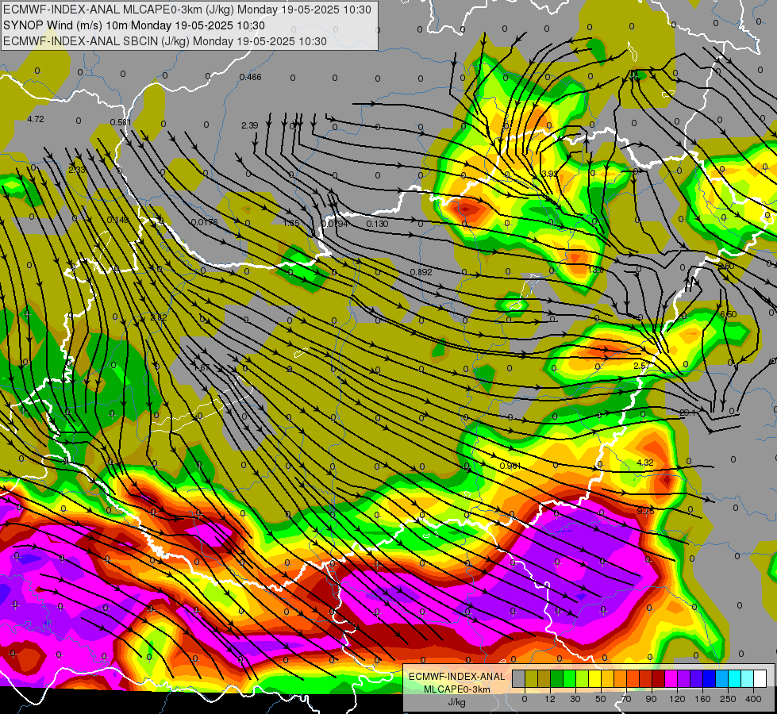The width and height of the screenshot is (777, 714).
Task: Click the legend unit label J/kg
Action: 457,702
